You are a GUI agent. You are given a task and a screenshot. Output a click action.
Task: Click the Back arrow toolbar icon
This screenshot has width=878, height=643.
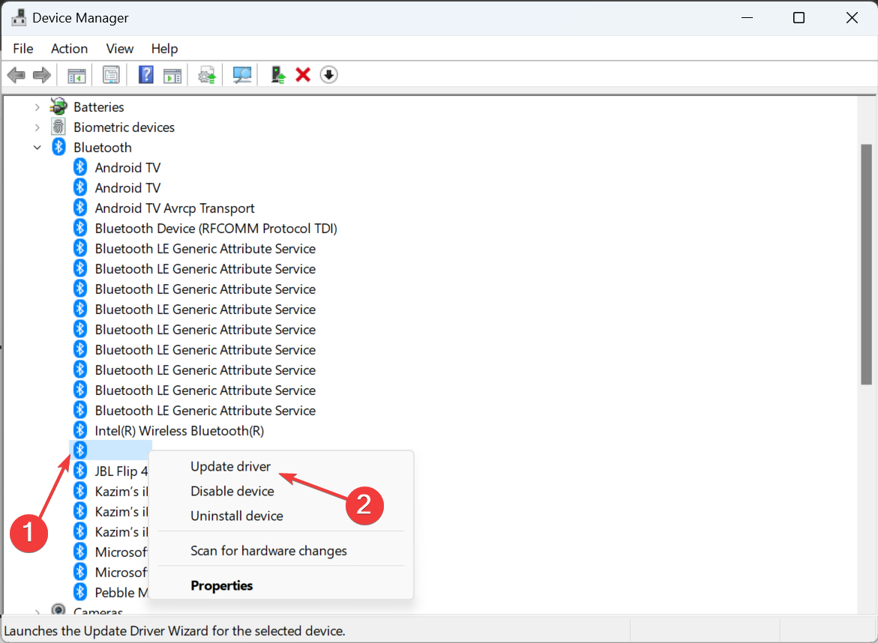(x=16, y=74)
